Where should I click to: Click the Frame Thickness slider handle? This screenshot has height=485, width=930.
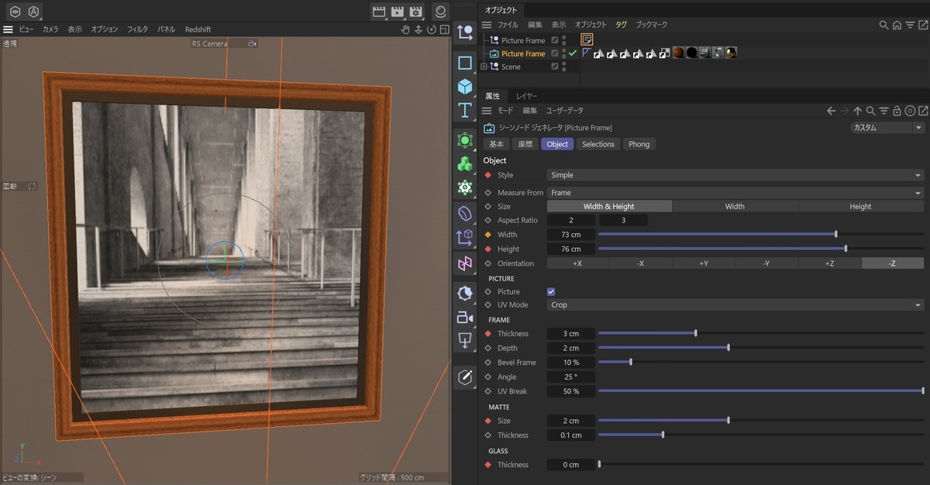[695, 333]
